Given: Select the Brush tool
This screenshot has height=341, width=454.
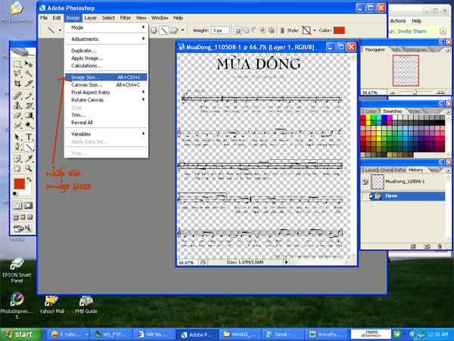Looking at the screenshot, I should (x=29, y=95).
